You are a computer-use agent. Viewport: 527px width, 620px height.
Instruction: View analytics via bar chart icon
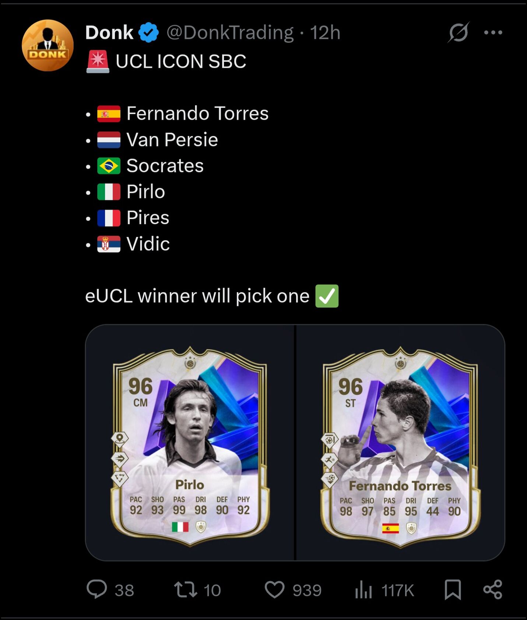click(x=363, y=589)
